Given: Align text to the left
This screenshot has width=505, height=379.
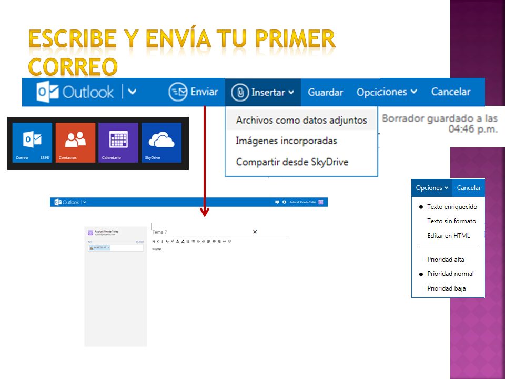Looking at the screenshot, I should pos(209,242).
